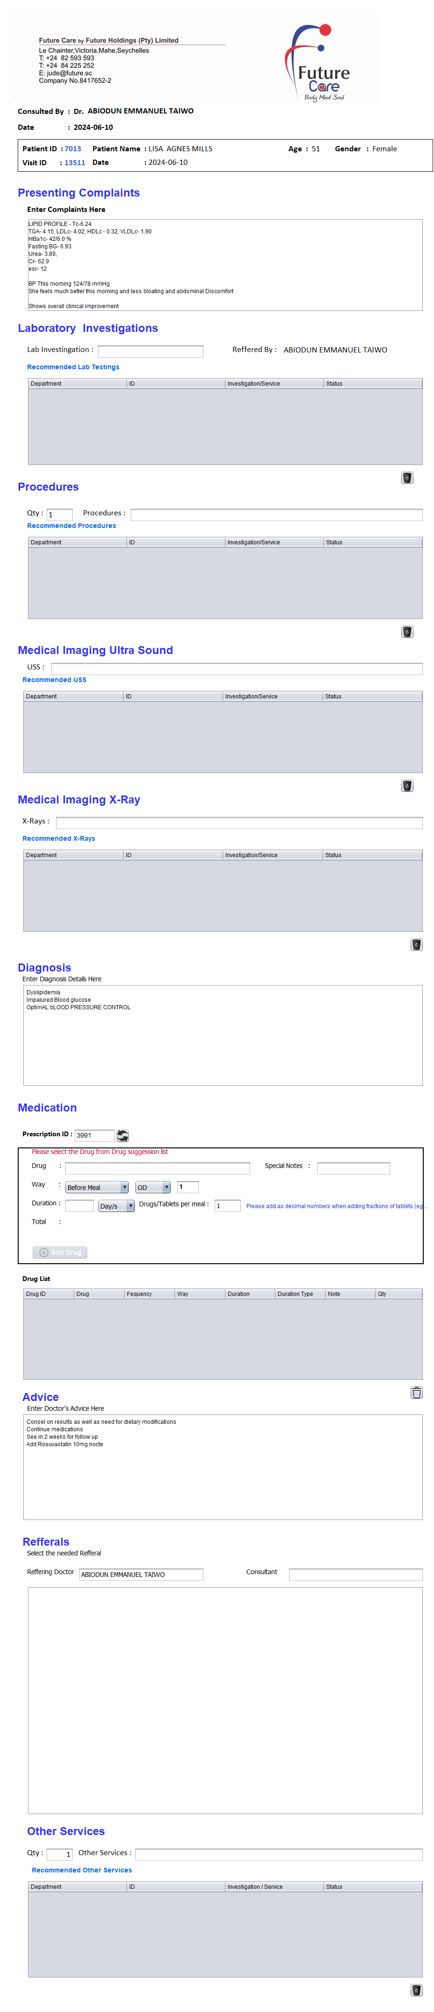The height and width of the screenshot is (2012, 434).
Task: Click the trash icon beneath X-Ray table
Action: [x=416, y=944]
